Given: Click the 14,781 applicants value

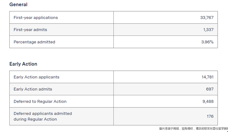Looking at the screenshot, I should (x=207, y=77).
